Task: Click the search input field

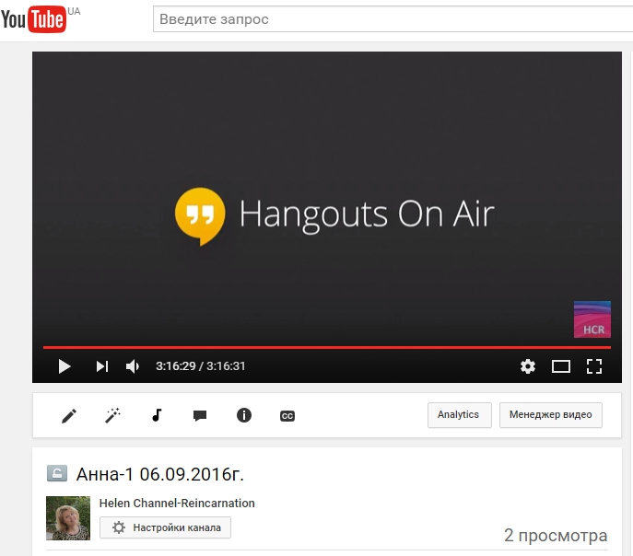Action: [x=392, y=19]
